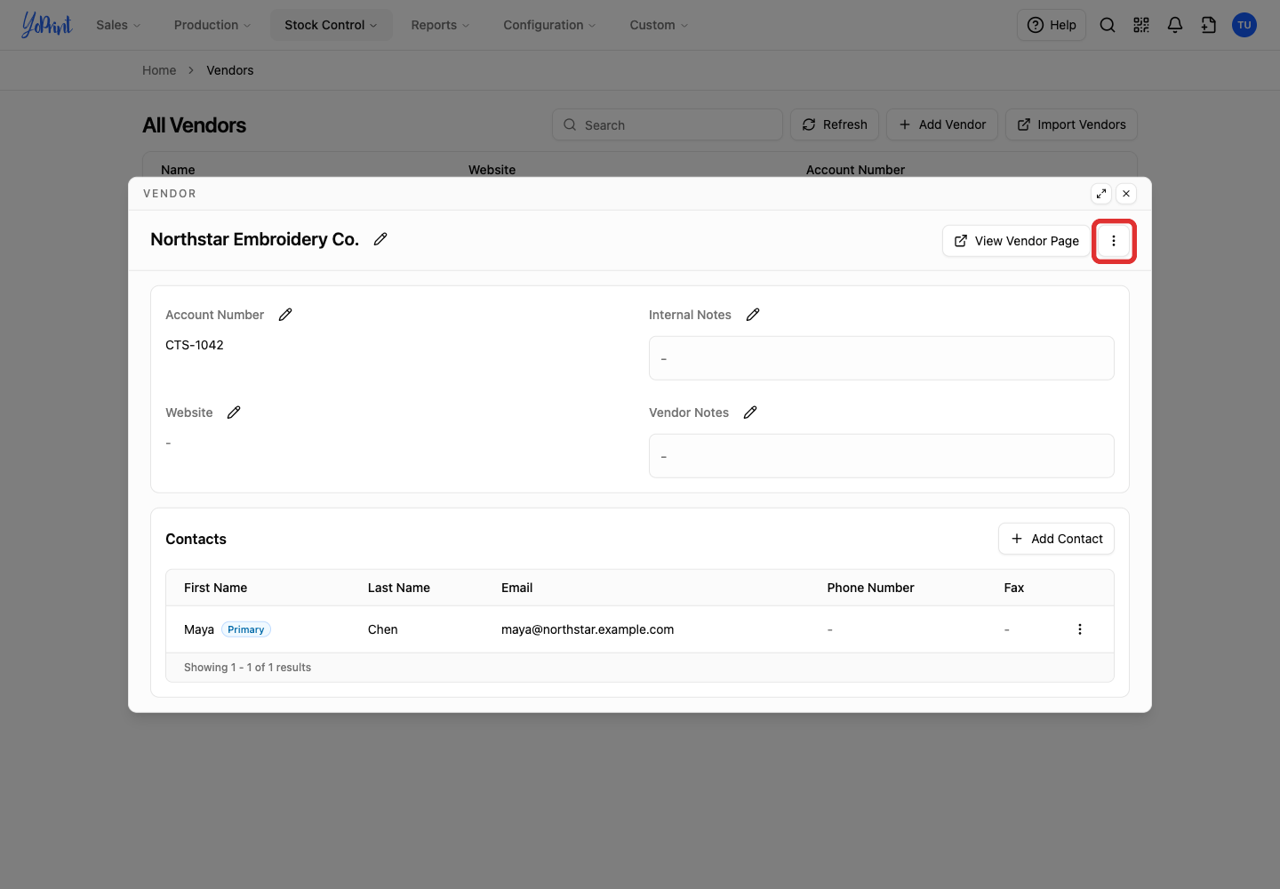Open the TU user avatar

pyautogui.click(x=1244, y=25)
